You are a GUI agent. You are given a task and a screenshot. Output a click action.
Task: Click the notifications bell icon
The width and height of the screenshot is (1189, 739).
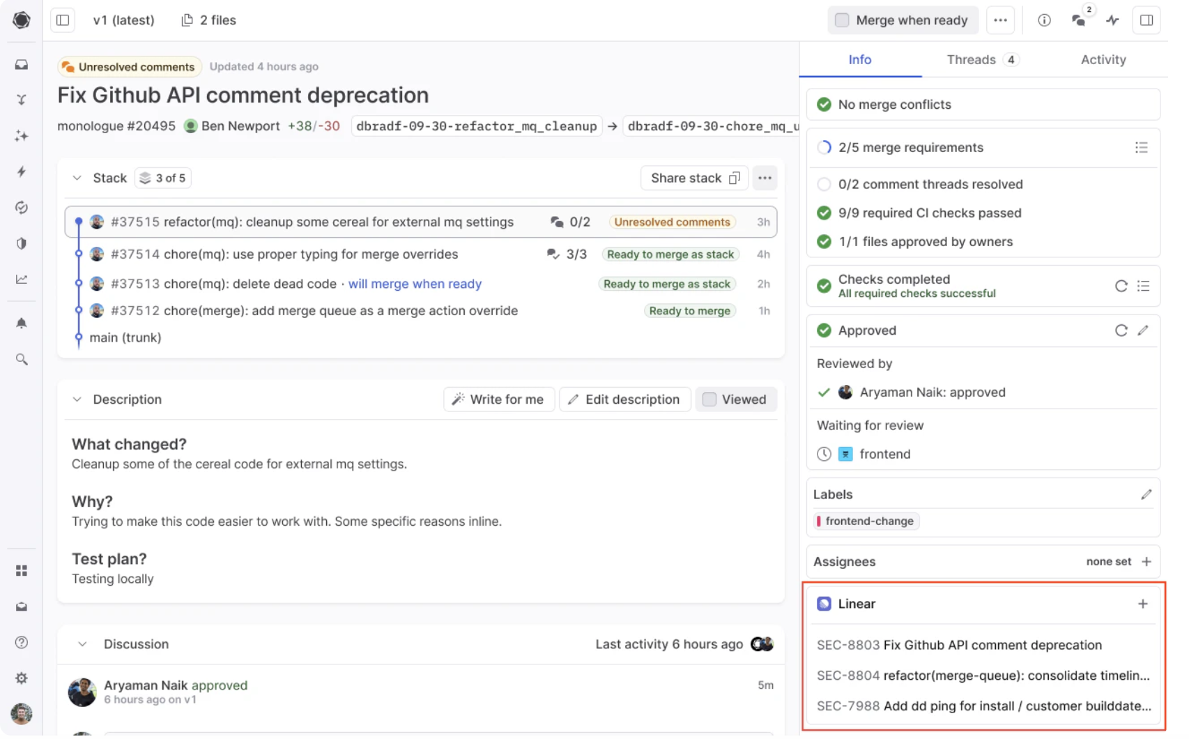[22, 323]
